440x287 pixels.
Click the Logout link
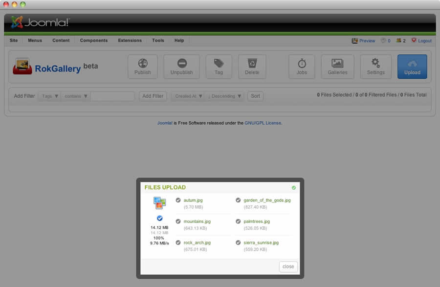[424, 41]
